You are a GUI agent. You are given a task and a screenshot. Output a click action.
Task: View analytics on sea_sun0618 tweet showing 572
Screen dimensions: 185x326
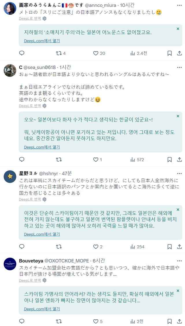(x=133, y=160)
